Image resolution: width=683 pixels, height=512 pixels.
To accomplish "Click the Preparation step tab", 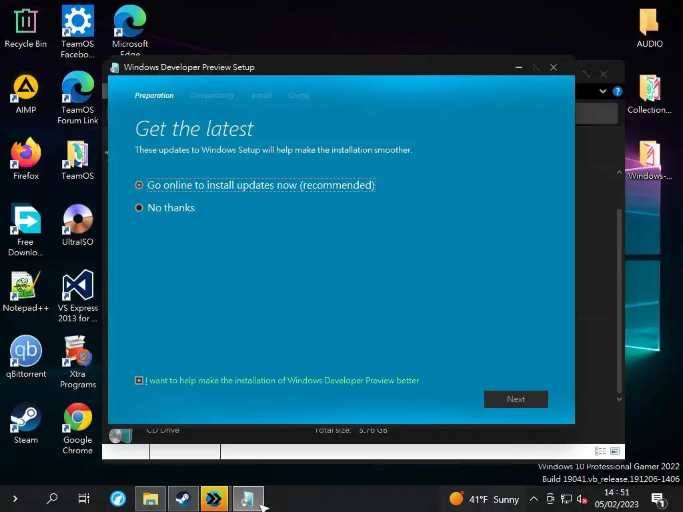I will 154,95.
